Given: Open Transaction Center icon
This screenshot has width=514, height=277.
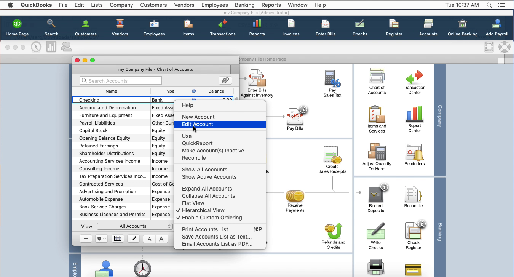Looking at the screenshot, I should pyautogui.click(x=415, y=82).
